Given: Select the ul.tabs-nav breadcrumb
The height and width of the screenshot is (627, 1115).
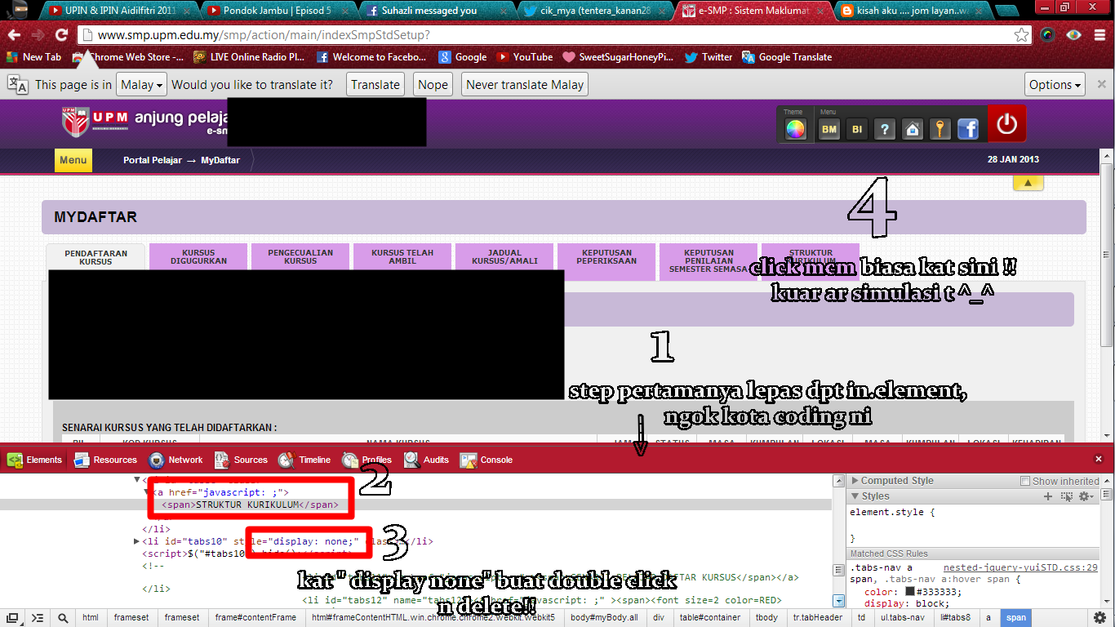Looking at the screenshot, I should pos(902,618).
